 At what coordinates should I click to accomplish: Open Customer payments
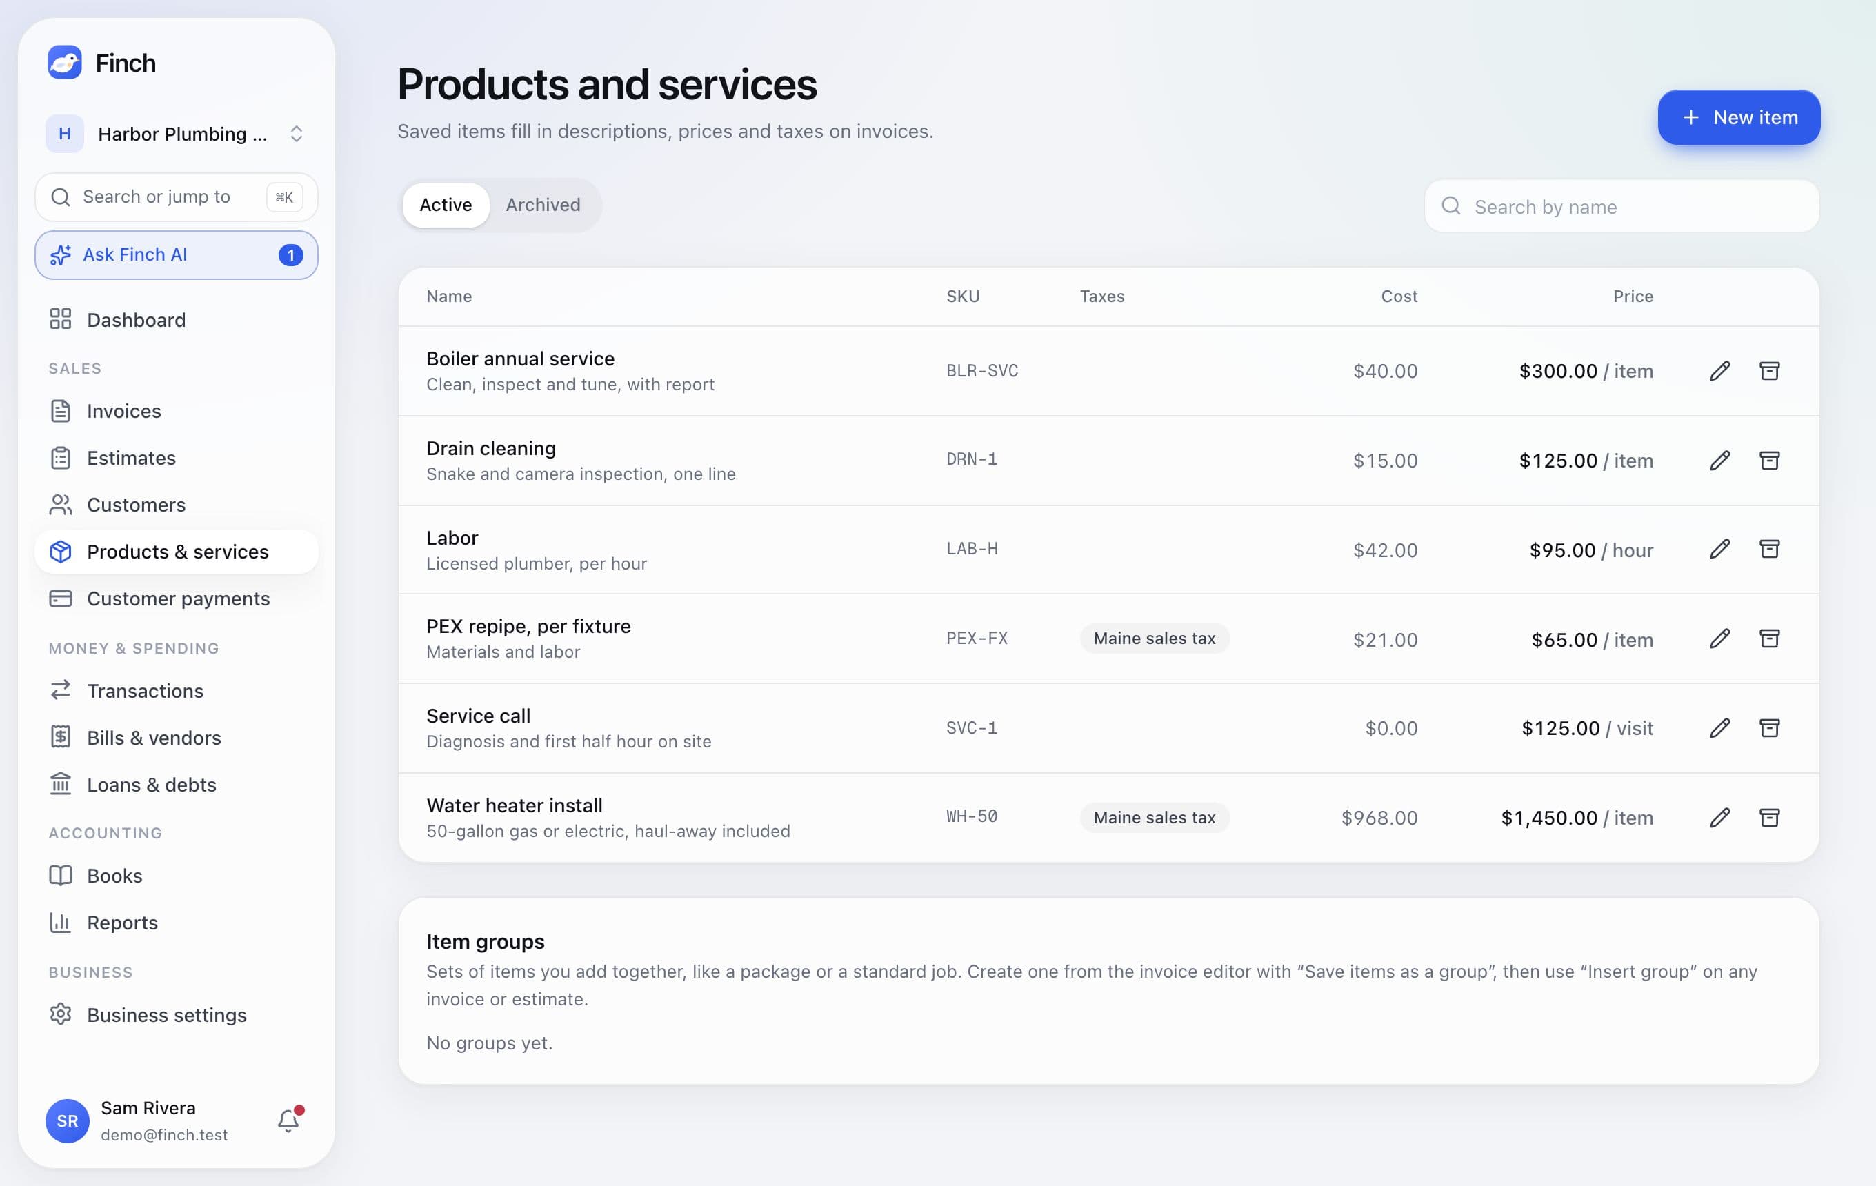(176, 599)
